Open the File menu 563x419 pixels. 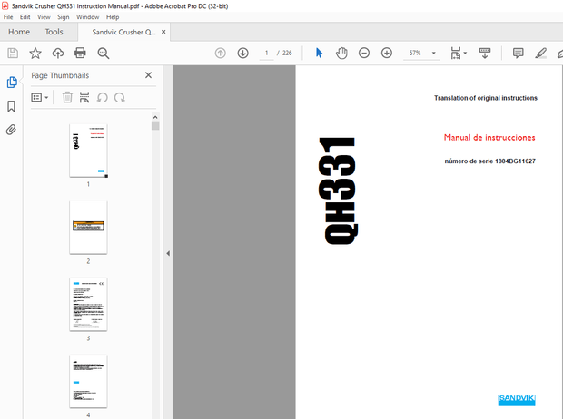8,17
